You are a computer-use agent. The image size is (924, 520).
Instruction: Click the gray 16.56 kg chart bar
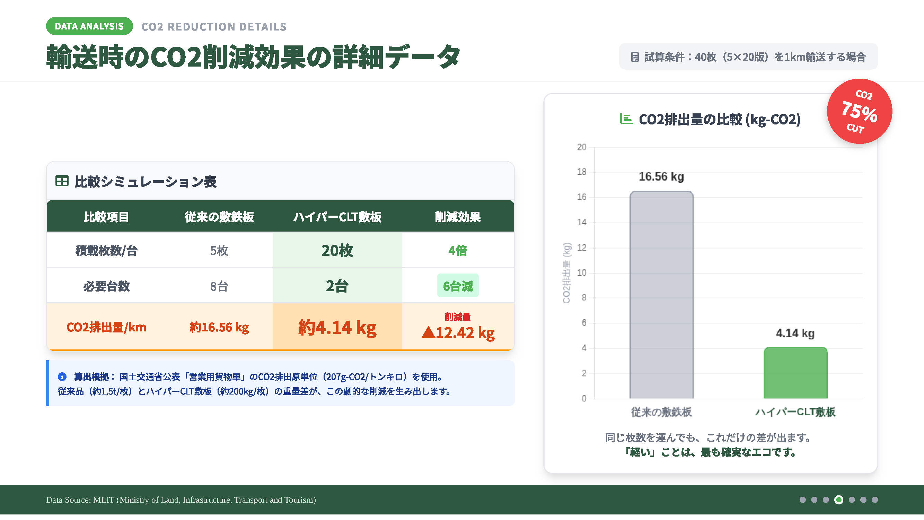click(661, 294)
